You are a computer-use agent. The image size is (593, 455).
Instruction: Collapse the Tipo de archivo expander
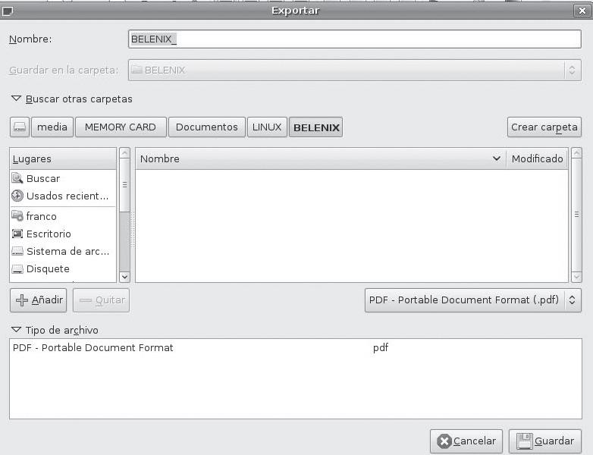point(16,330)
